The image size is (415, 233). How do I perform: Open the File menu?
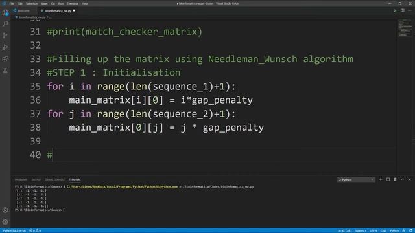click(12, 3)
